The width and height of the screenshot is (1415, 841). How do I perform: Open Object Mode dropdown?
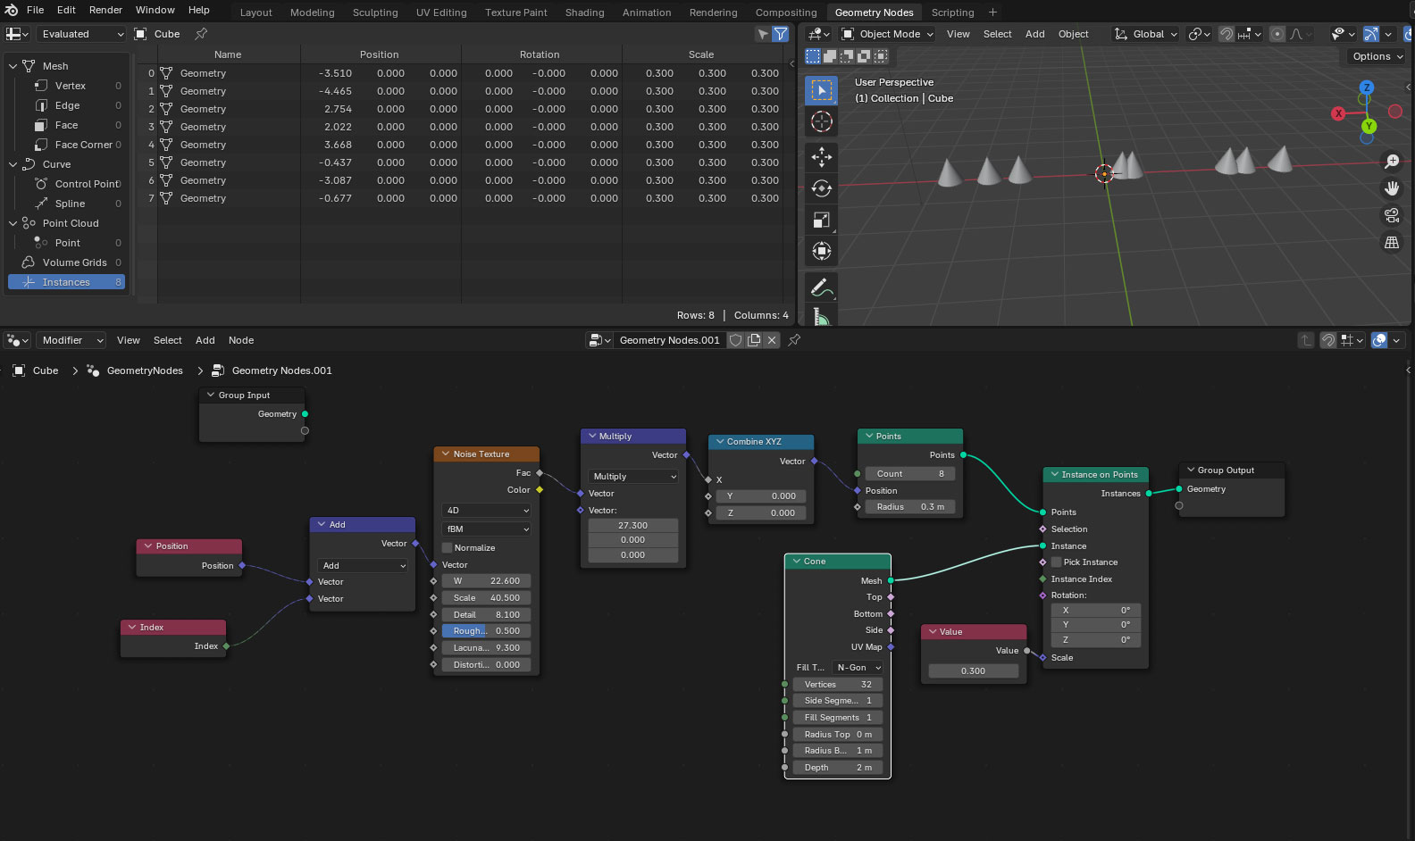tap(887, 34)
